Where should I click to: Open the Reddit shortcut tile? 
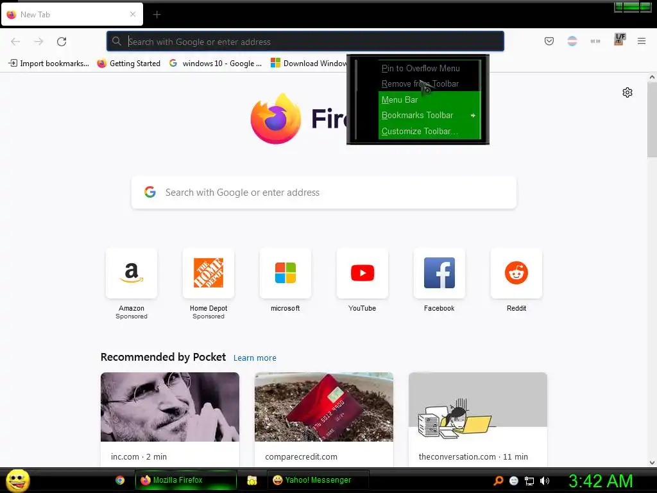click(516, 273)
